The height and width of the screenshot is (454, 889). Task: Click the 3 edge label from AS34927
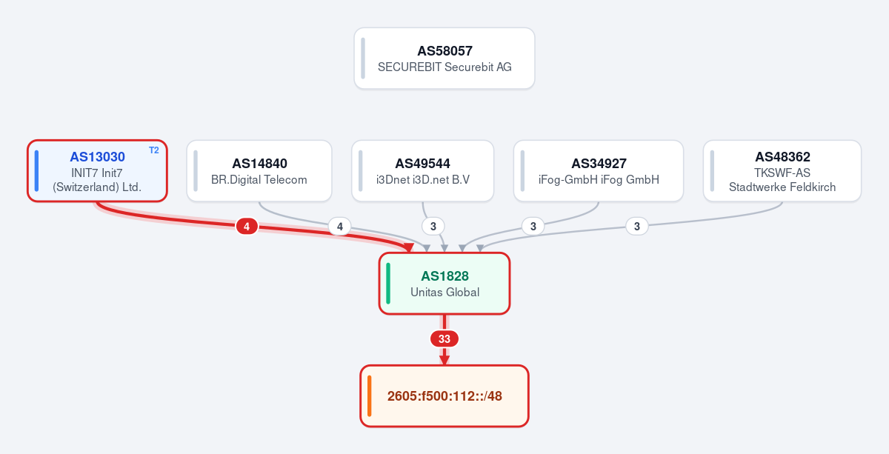point(533,226)
